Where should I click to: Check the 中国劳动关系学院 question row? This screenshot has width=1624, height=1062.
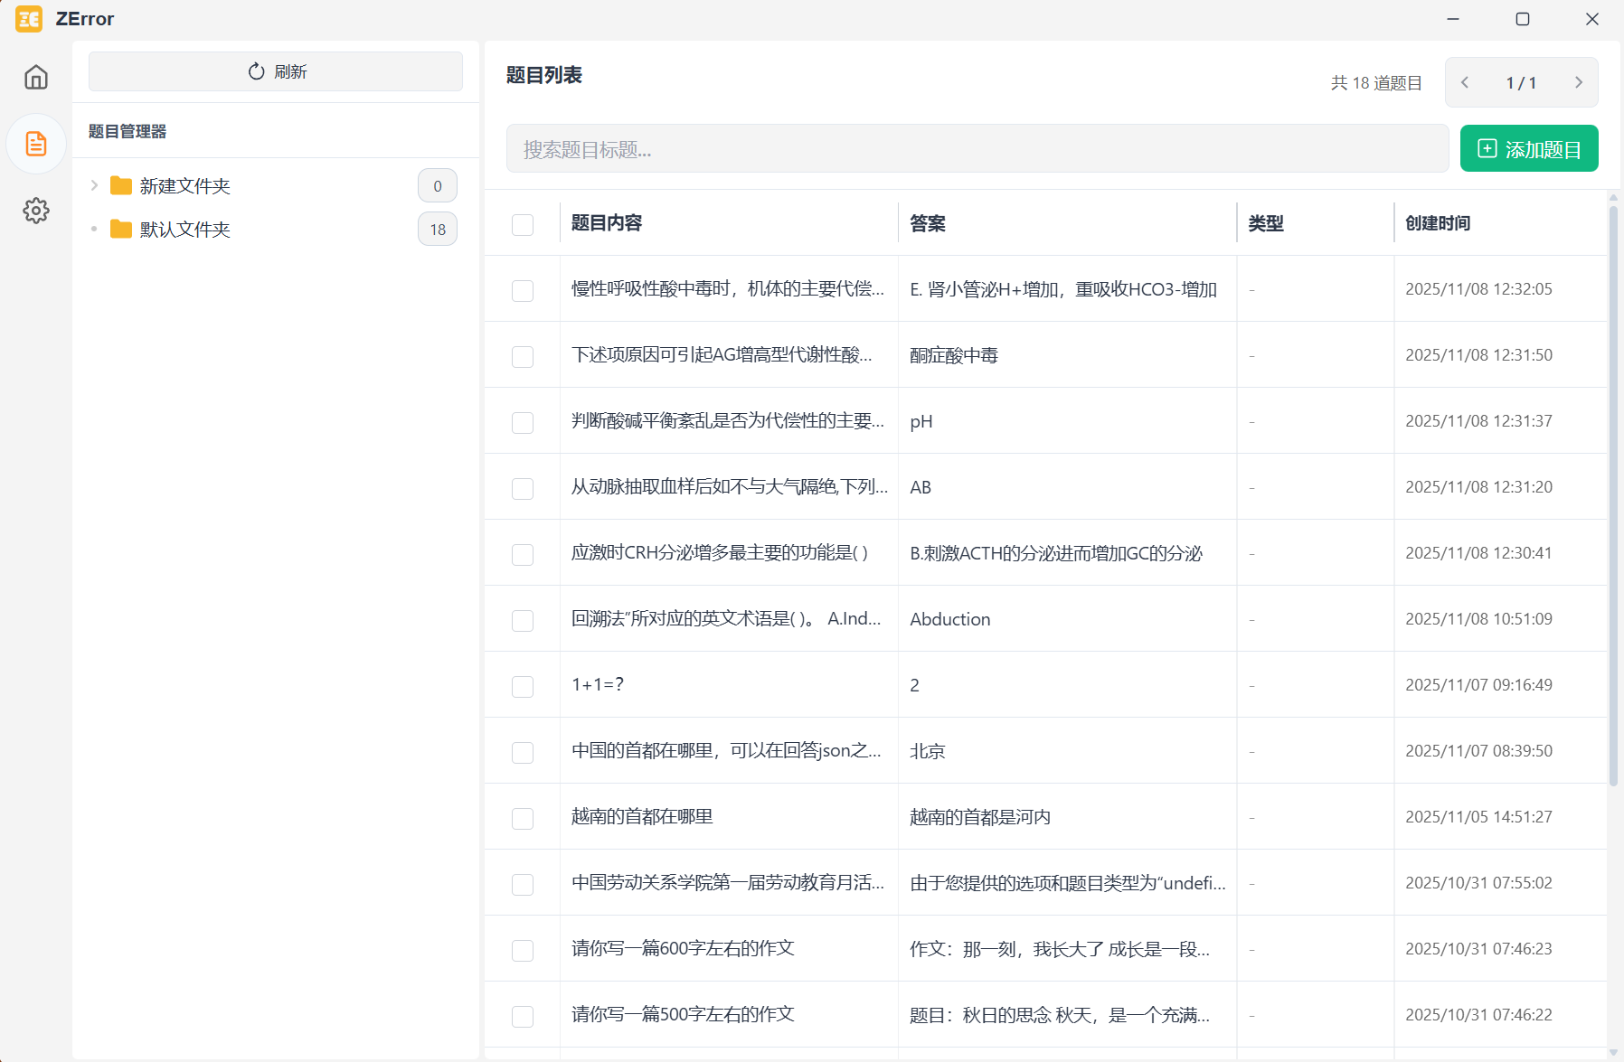[523, 884]
